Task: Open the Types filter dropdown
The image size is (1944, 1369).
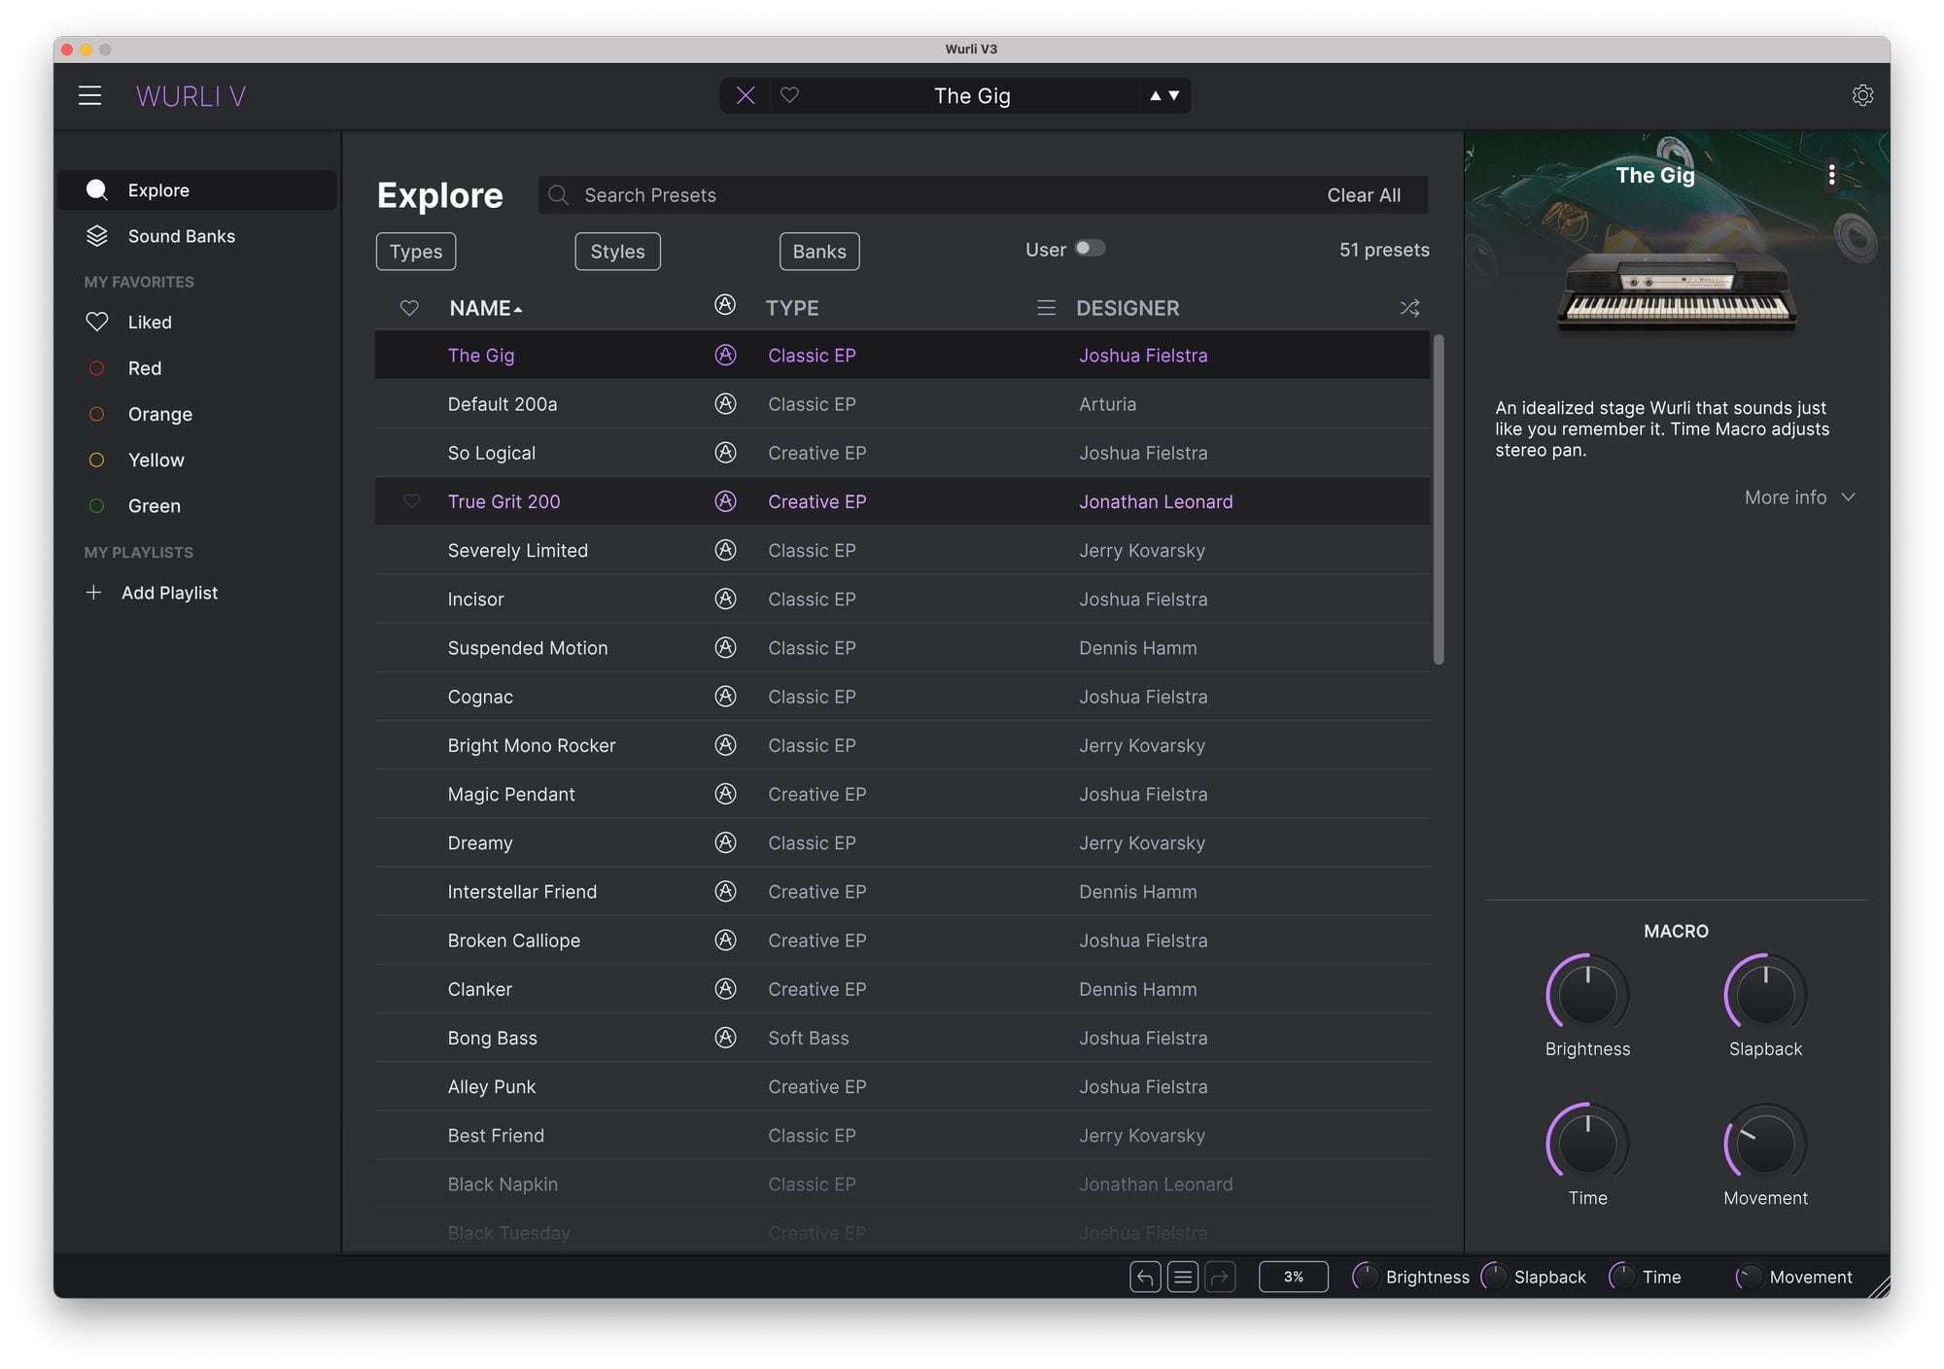Action: coord(415,252)
